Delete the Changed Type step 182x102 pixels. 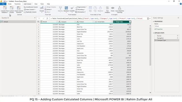[x=156, y=40]
